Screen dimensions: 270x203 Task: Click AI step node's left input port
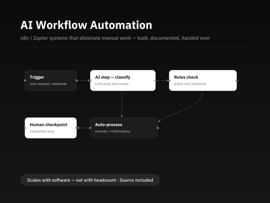pos(90,80)
